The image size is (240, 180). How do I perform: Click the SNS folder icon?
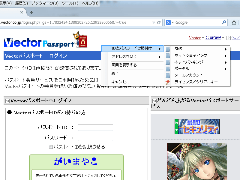click(x=168, y=49)
